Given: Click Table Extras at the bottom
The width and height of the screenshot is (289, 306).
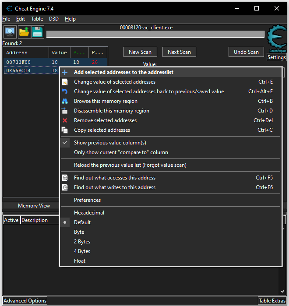Looking at the screenshot, I should [272, 301].
